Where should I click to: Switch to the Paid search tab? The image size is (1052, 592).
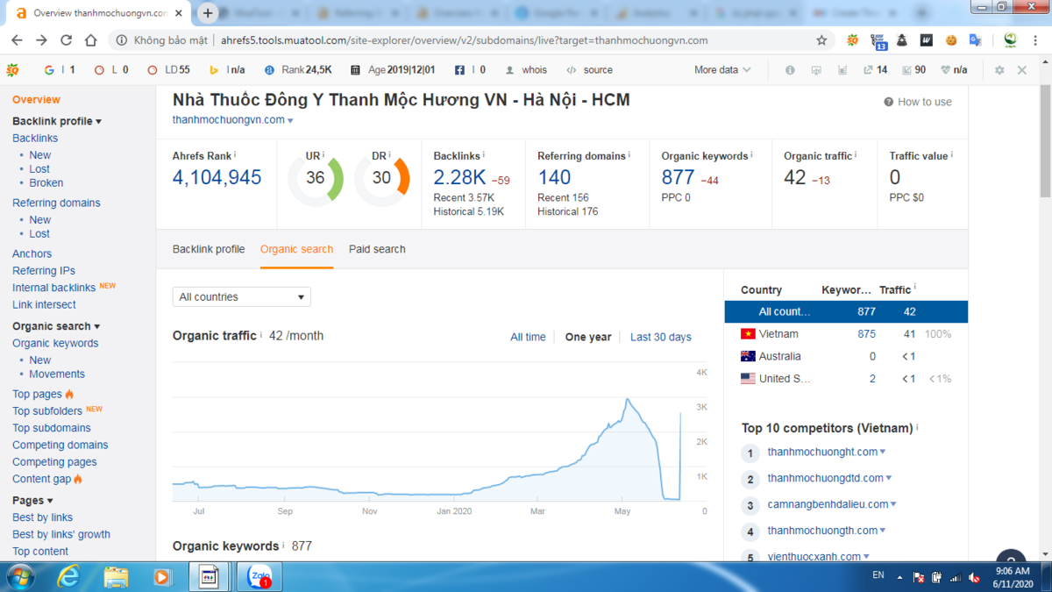pyautogui.click(x=377, y=249)
